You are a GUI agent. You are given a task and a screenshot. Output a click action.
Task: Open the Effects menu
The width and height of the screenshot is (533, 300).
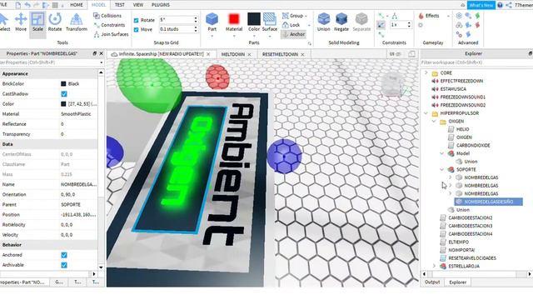tap(429, 16)
